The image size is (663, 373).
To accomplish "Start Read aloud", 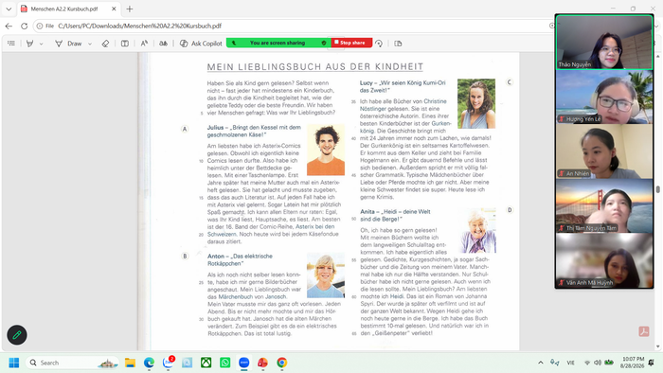I will [144, 44].
